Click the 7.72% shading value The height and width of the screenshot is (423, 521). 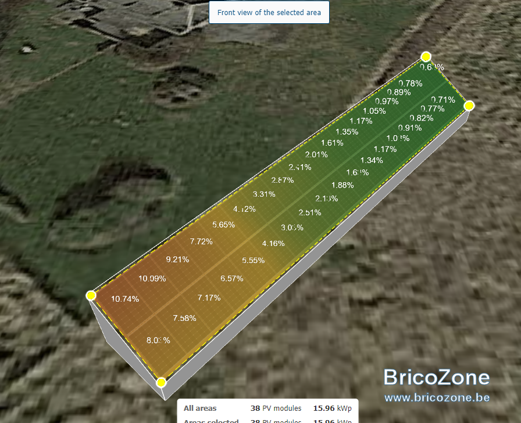pos(201,241)
